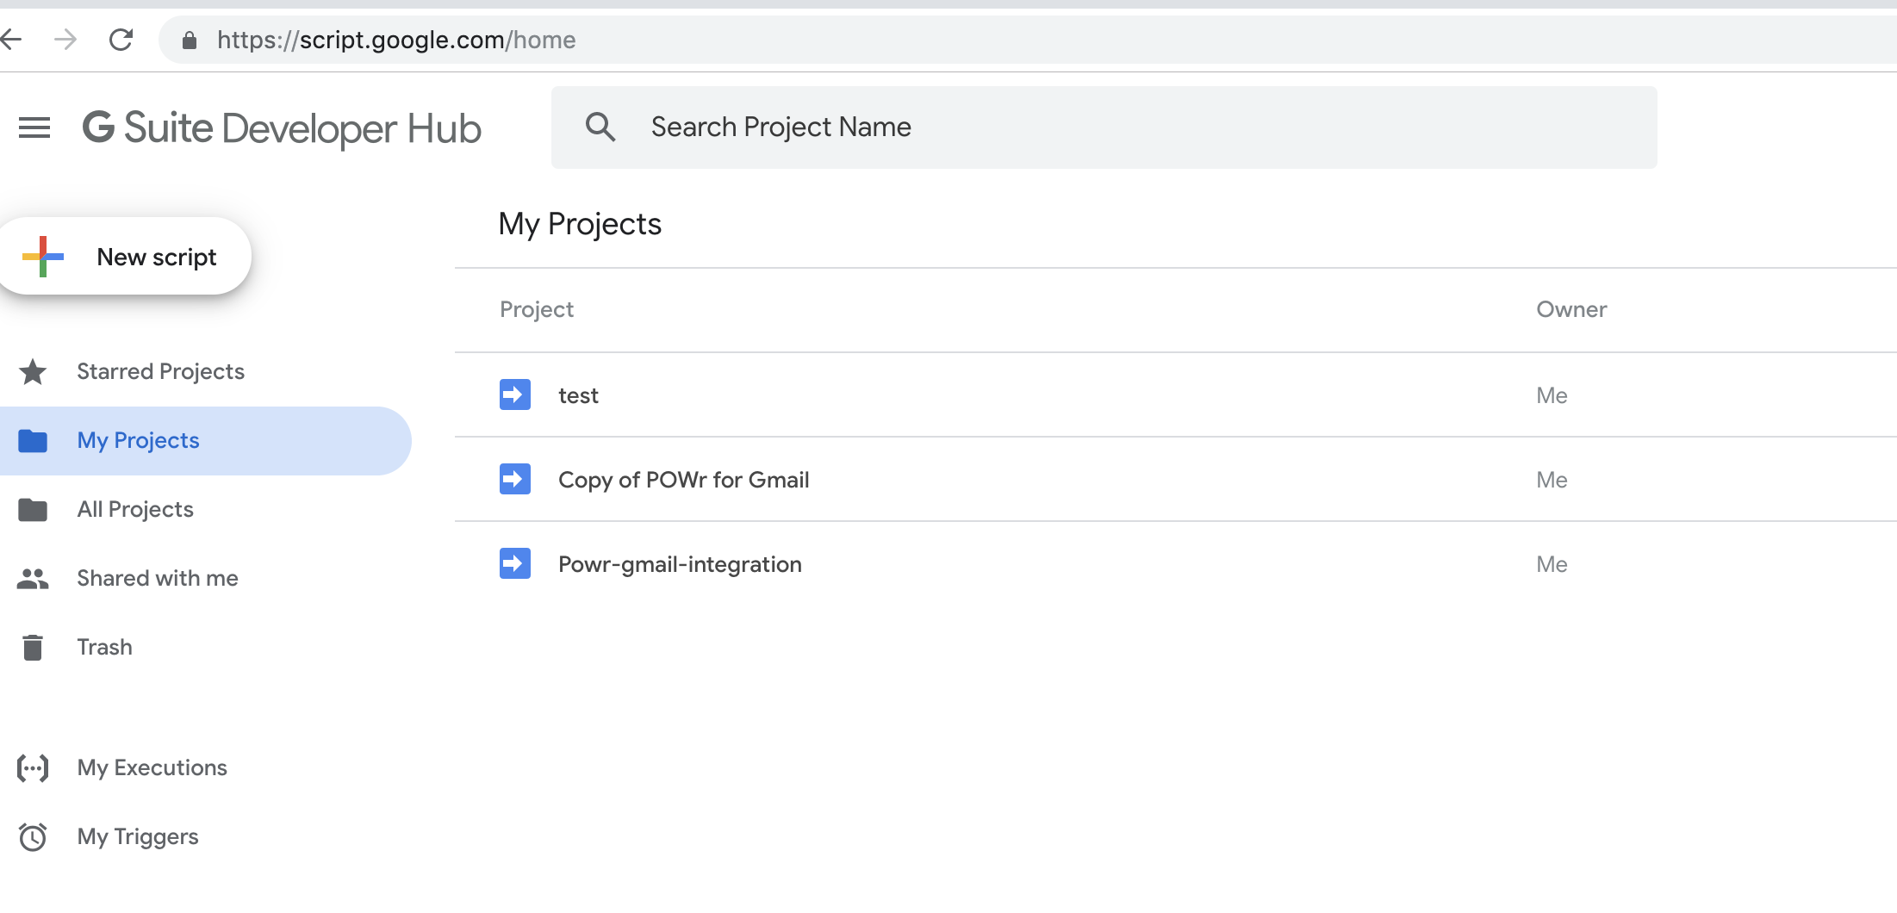Go forward in the browser
This screenshot has height=913, width=1897.
click(65, 40)
